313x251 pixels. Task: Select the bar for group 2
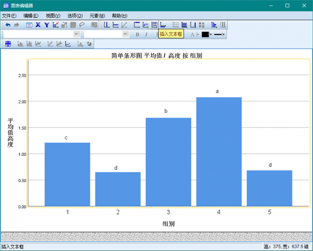point(118,189)
